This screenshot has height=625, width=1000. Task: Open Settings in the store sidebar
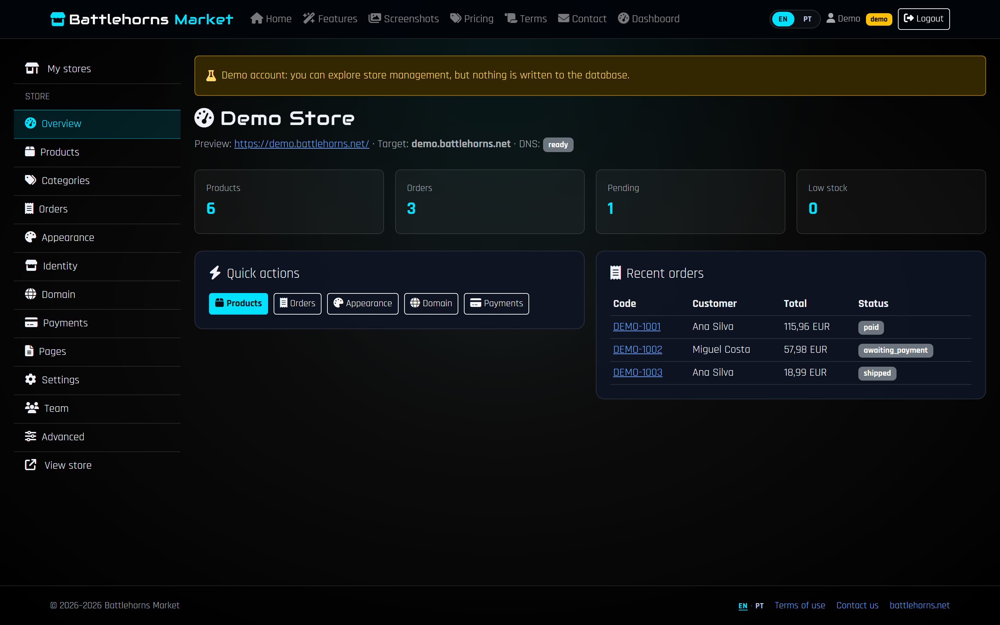(x=97, y=380)
